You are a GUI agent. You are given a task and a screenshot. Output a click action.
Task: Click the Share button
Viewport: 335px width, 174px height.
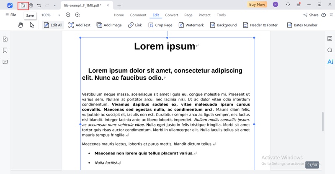[311, 15]
